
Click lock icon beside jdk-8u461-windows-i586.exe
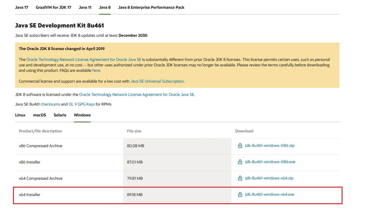click(240, 162)
